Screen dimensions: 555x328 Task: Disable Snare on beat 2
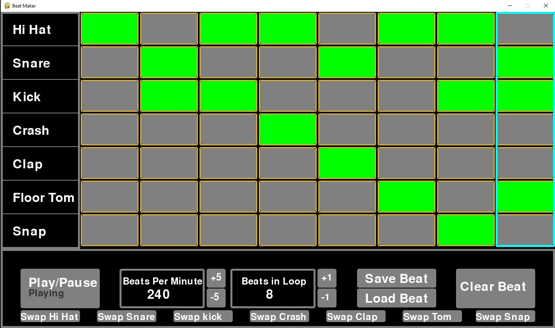169,62
